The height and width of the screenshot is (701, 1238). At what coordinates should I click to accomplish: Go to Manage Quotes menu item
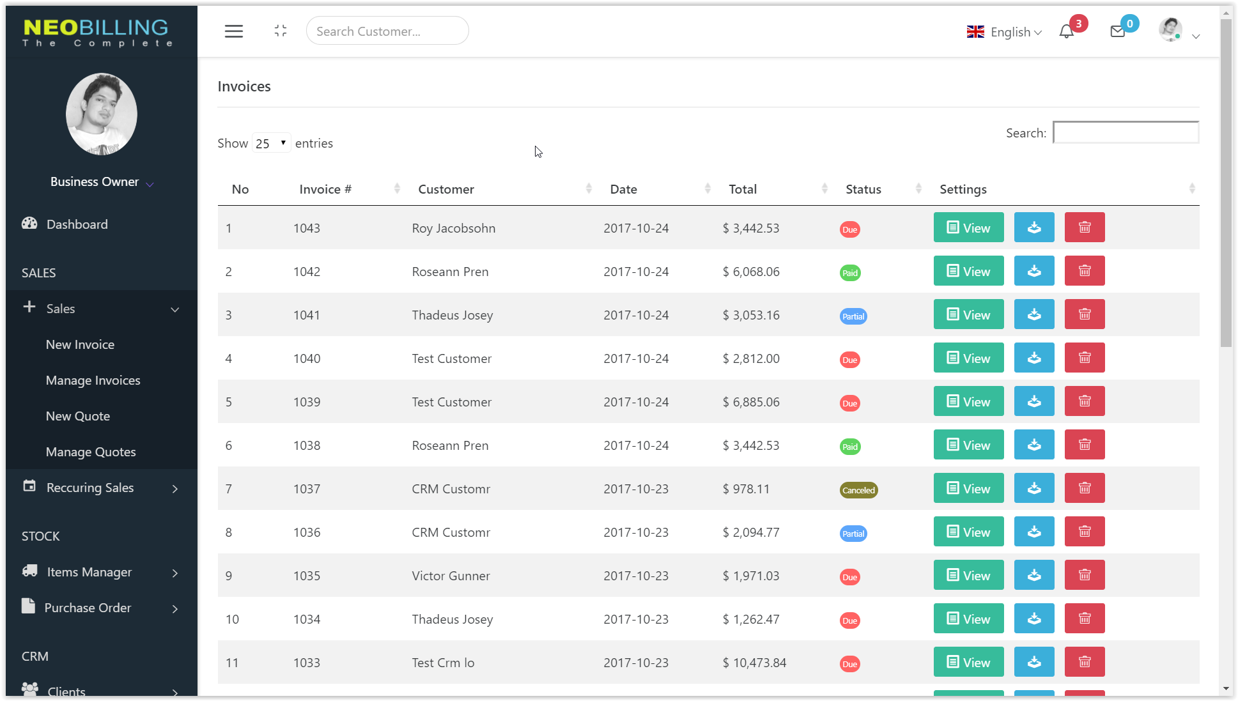[x=91, y=452]
